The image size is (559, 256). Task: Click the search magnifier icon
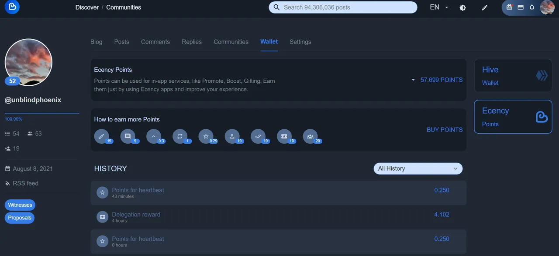tap(276, 7)
